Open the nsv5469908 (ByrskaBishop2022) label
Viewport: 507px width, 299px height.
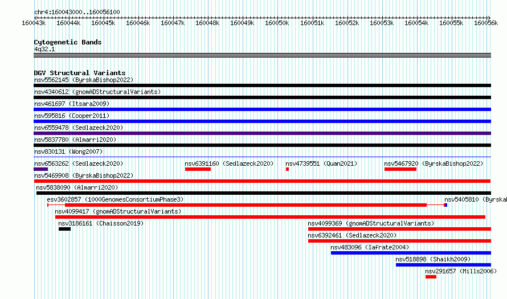tap(84, 175)
